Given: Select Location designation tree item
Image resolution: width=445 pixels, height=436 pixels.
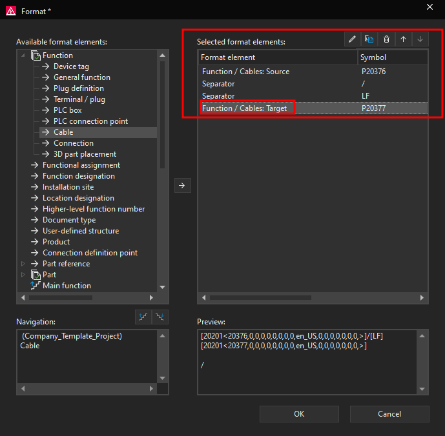Looking at the screenshot, I should pyautogui.click(x=78, y=198).
